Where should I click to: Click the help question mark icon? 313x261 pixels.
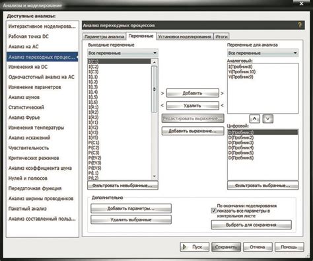click(300, 24)
